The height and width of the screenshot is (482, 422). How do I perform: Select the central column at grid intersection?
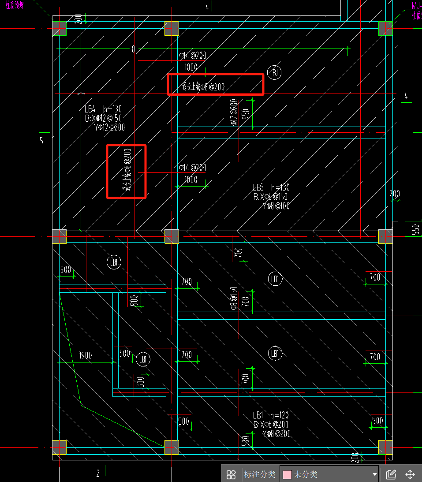(172, 237)
